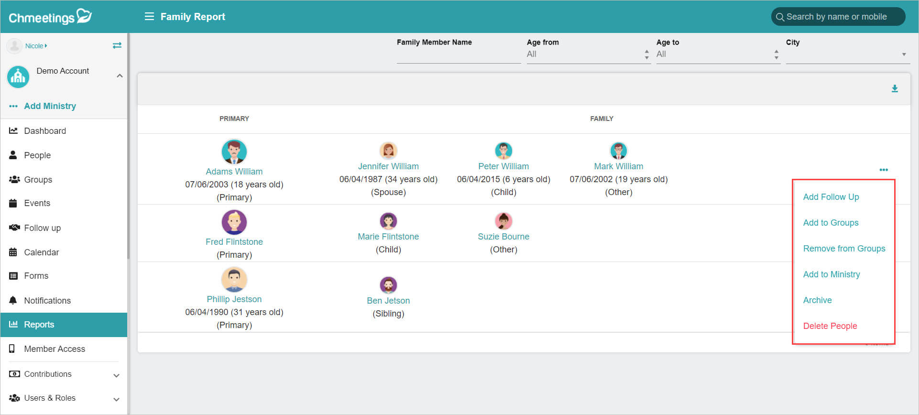The image size is (919, 415).
Task: Open Adams William's profile link
Action: (x=234, y=171)
